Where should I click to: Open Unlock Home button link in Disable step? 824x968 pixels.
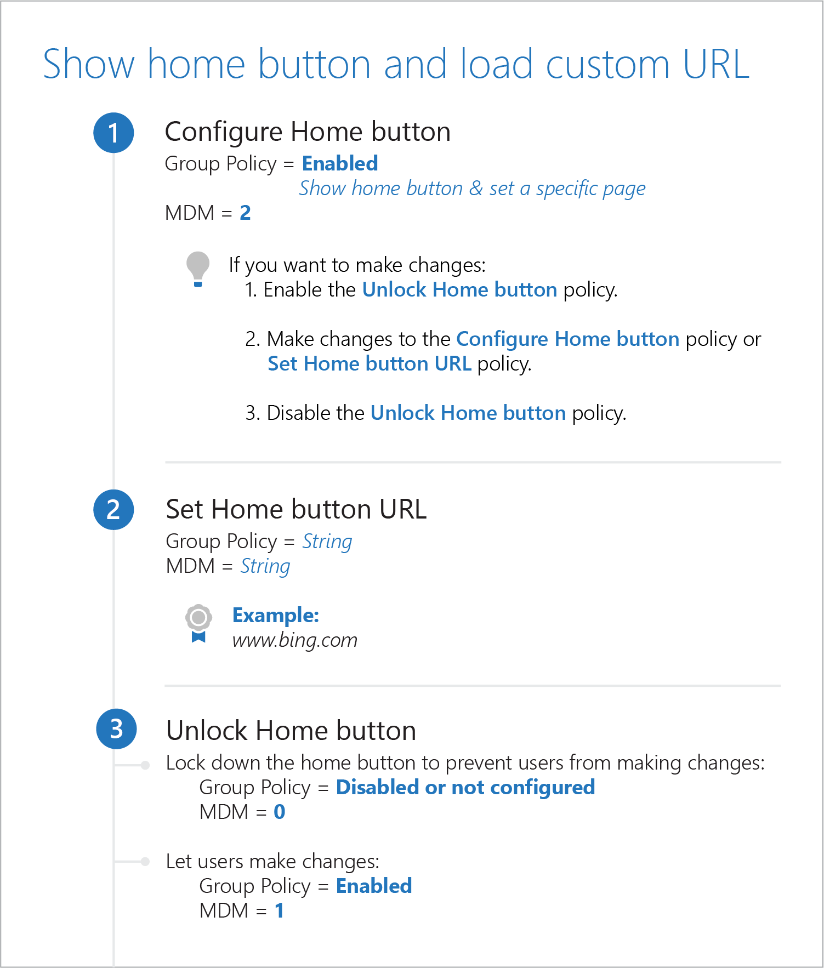pyautogui.click(x=468, y=413)
